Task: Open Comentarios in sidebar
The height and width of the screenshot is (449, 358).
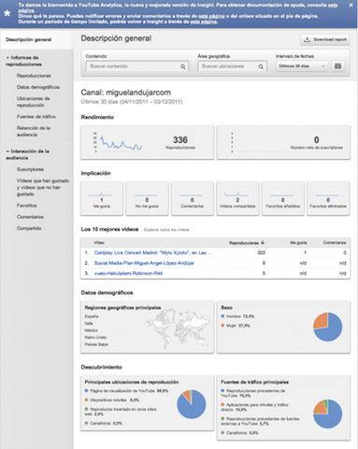Action: 30,217
